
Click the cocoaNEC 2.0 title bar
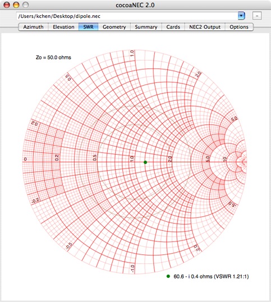pyautogui.click(x=135, y=5)
